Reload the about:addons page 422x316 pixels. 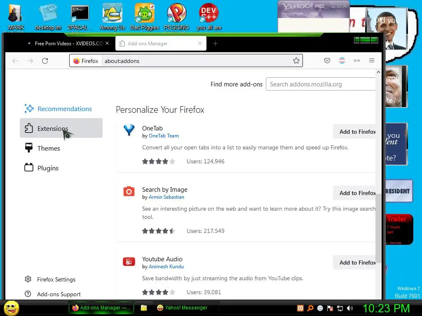[45, 61]
